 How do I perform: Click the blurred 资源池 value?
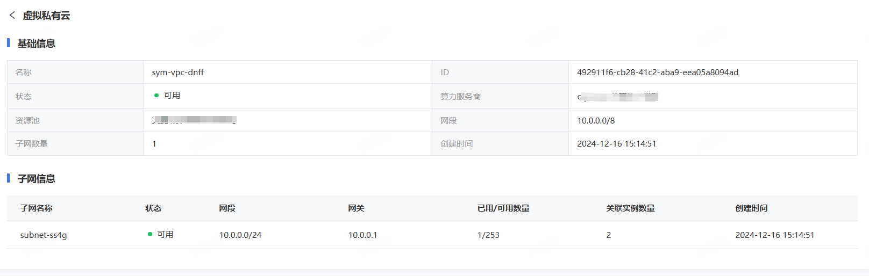tap(194, 120)
